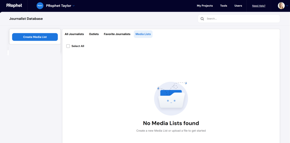Follow the Need Help? link
The image size is (290, 143).
(x=259, y=6)
